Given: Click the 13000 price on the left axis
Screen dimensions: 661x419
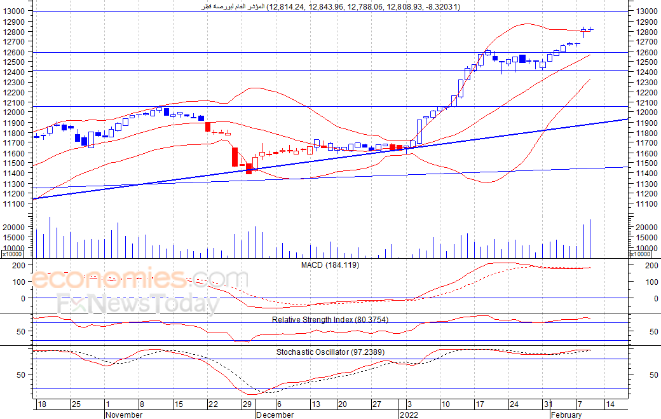Looking at the screenshot, I should pyautogui.click(x=13, y=11).
